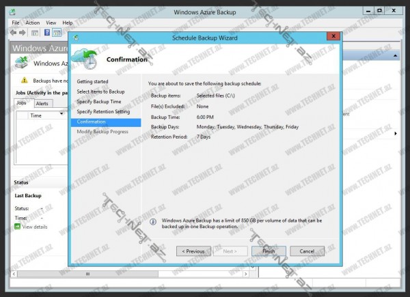
Task: Click the yellow backup warning icon
Action: 25,81
